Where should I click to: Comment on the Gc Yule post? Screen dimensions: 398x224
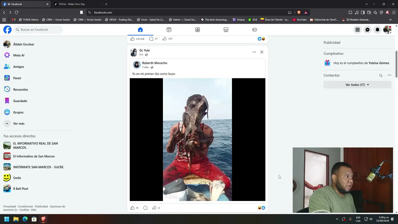coord(145,208)
